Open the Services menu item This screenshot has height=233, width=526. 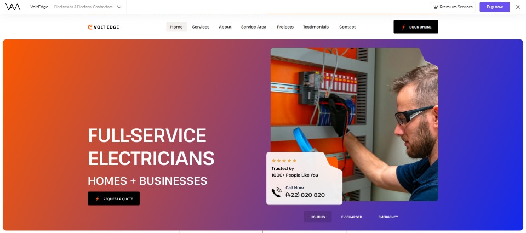201,27
